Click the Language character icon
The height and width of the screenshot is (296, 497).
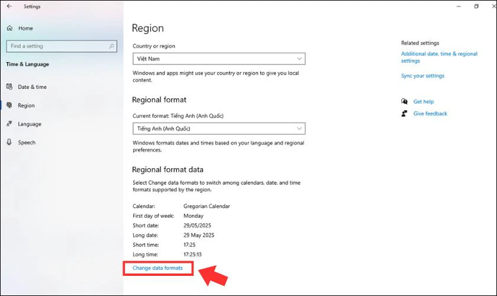click(x=9, y=124)
